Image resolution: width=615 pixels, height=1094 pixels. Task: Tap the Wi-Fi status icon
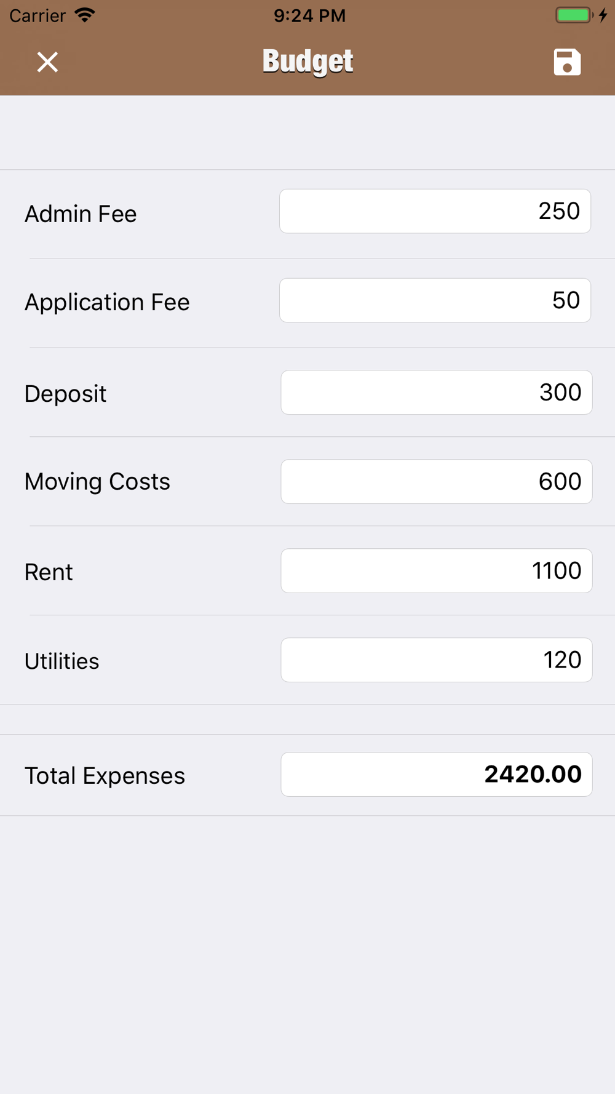[85, 15]
